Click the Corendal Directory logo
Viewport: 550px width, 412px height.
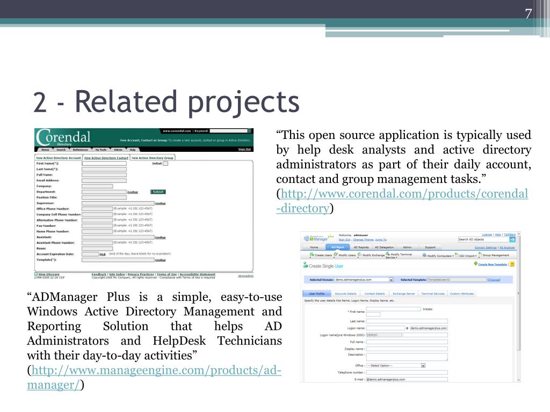pyautogui.click(x=63, y=138)
